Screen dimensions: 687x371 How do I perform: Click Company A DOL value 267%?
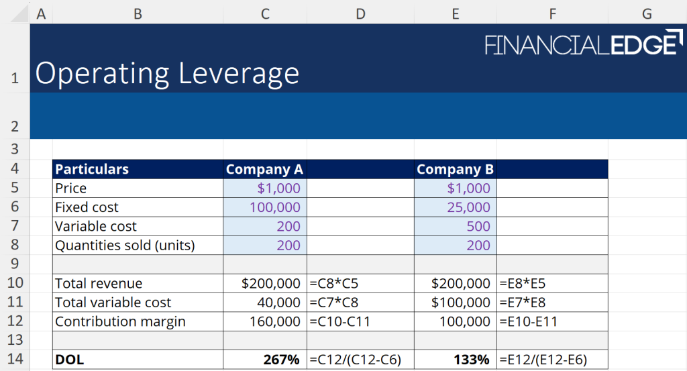(x=265, y=360)
